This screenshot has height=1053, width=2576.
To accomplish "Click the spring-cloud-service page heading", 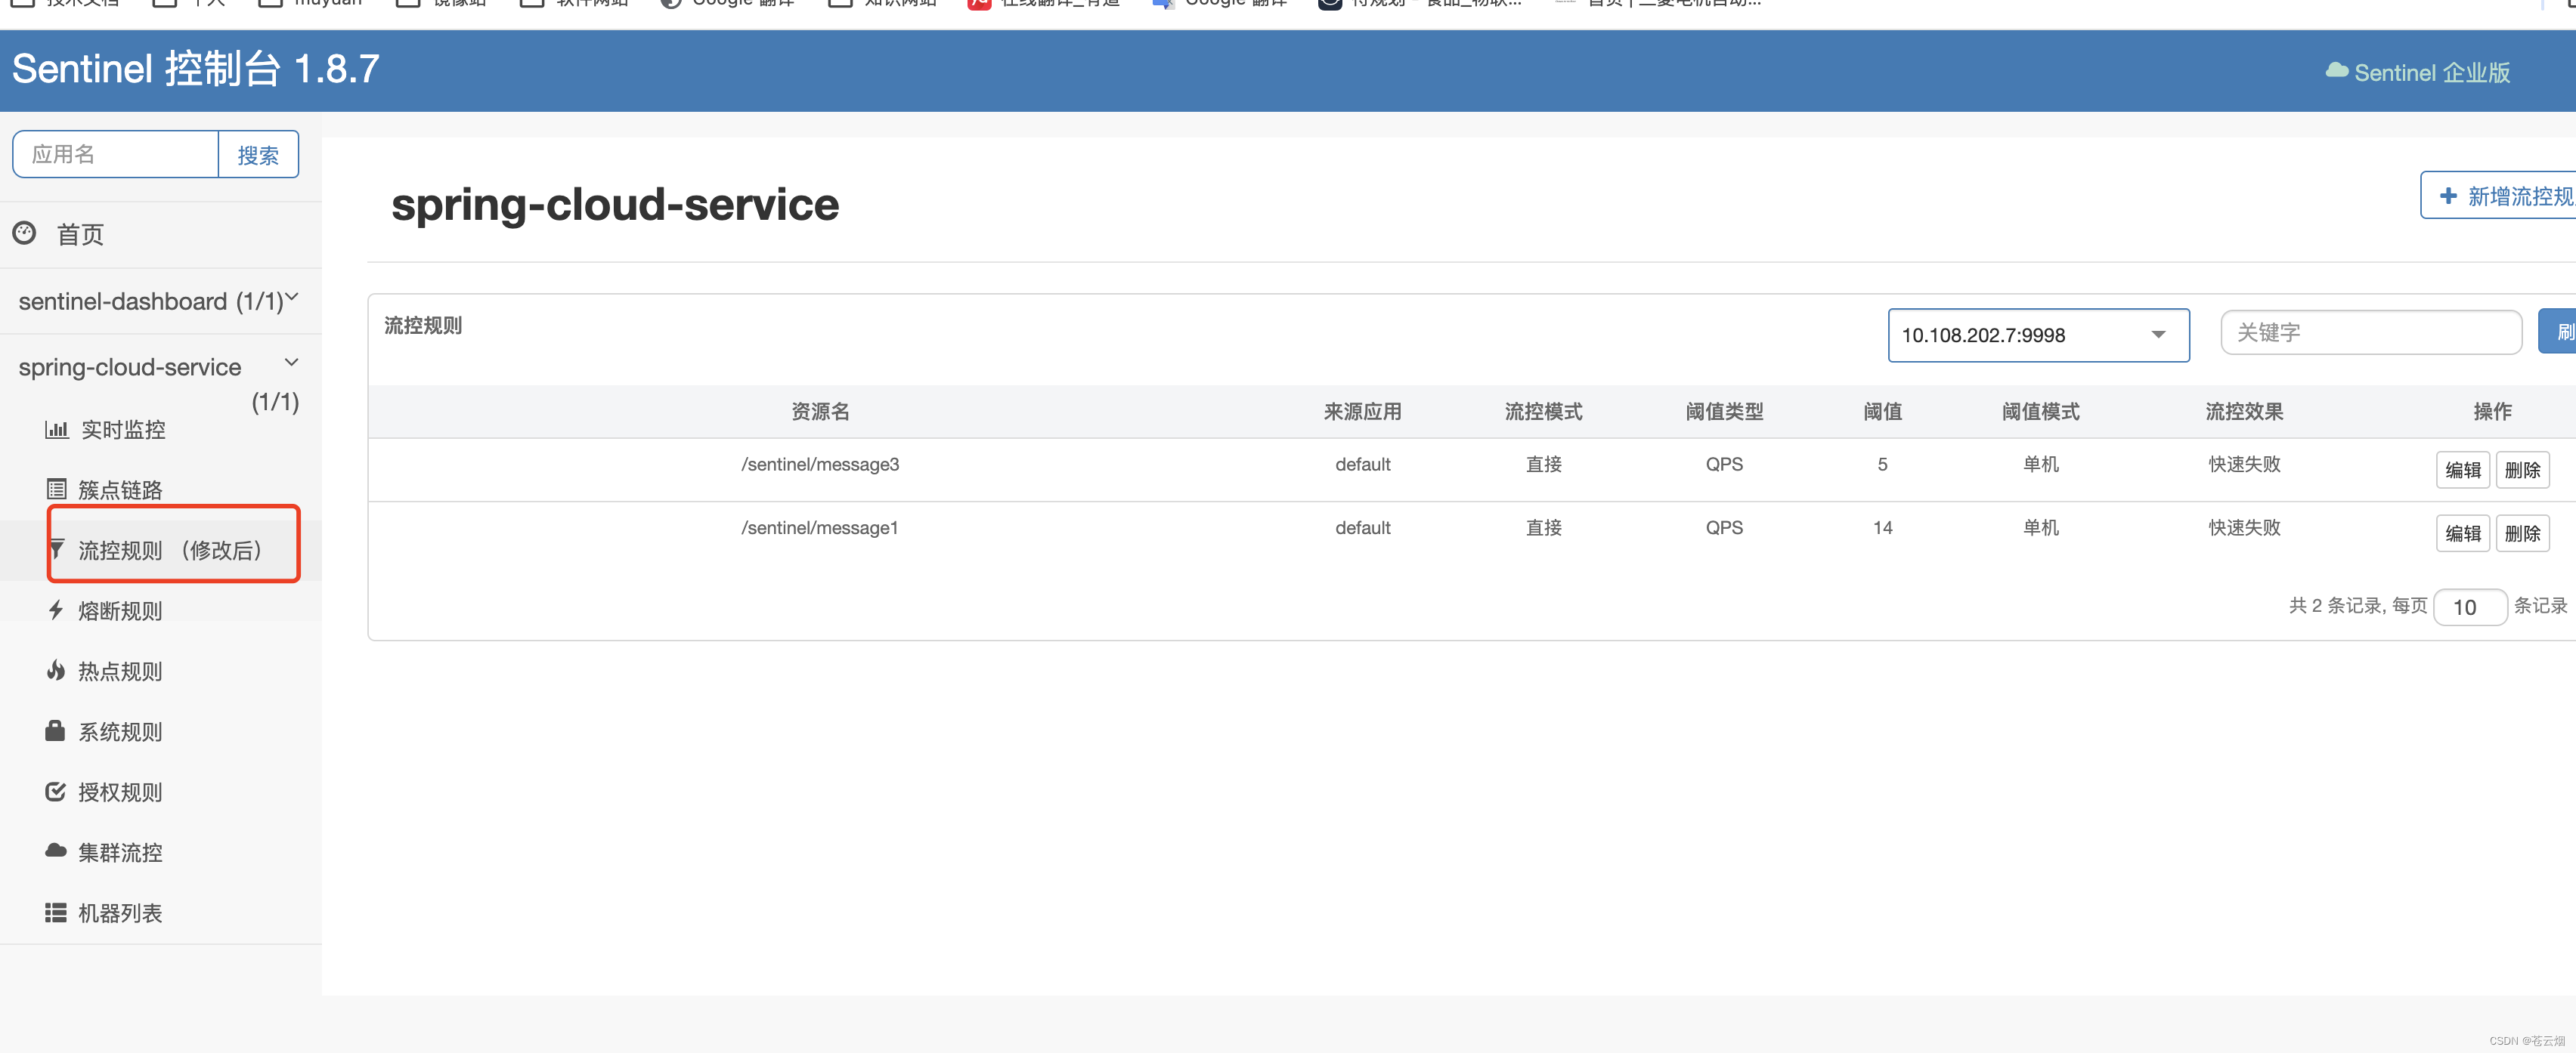I will click(614, 204).
